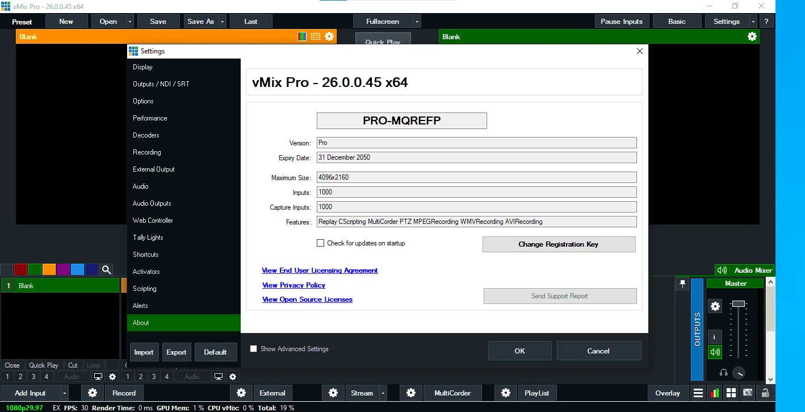Toggle overlay 2 under Blank input
The image size is (805, 412).
(x=20, y=376)
